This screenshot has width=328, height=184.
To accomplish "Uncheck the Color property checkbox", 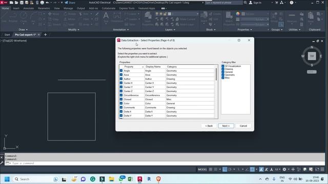I will click(121, 103).
